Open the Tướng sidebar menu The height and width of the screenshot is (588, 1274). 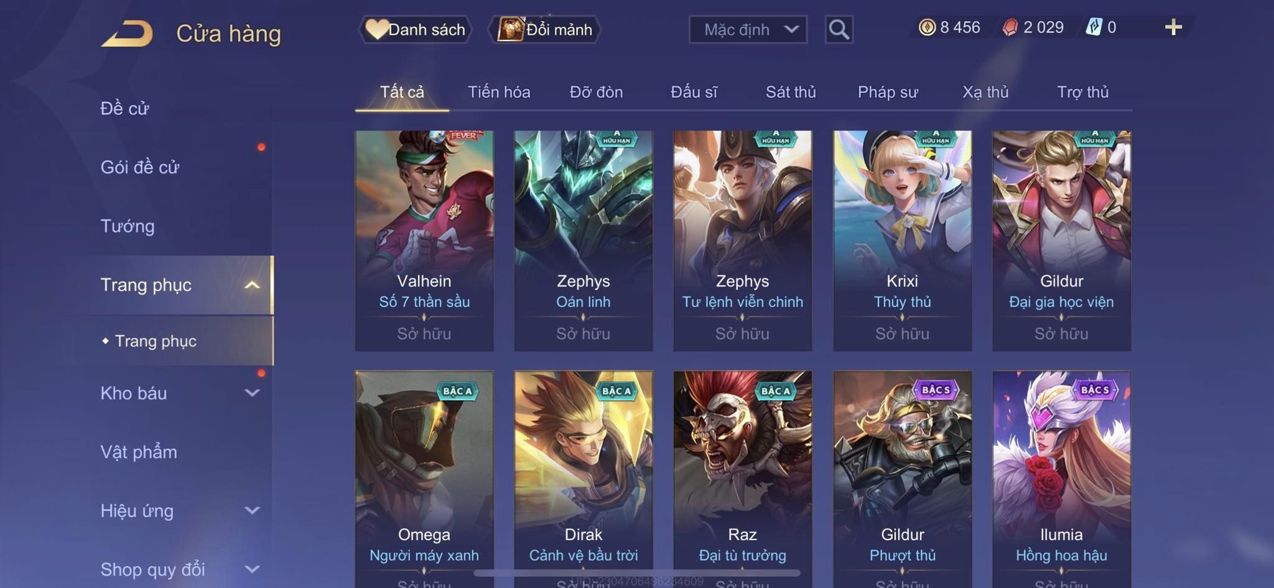128,226
